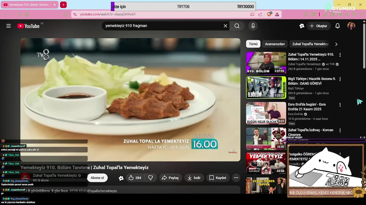Open the notifications bell
366x205 pixels.
point(337,26)
